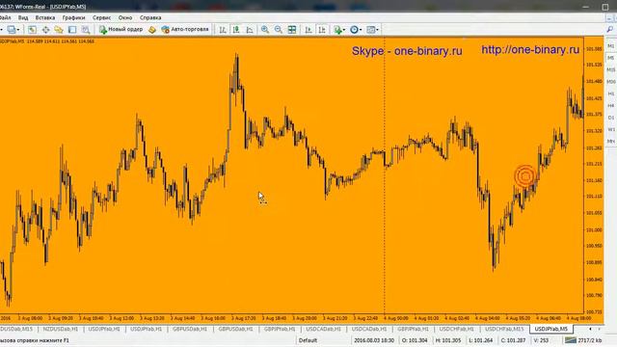
Task: Click the C: 101.287 status value
Action: click(513, 340)
